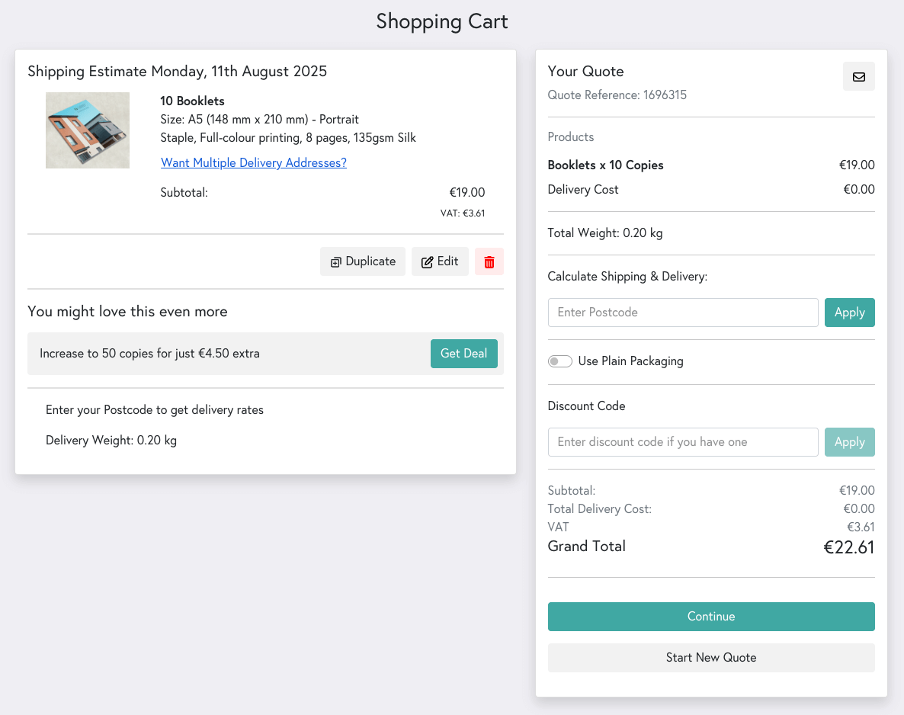Start a New Quote

pos(710,657)
